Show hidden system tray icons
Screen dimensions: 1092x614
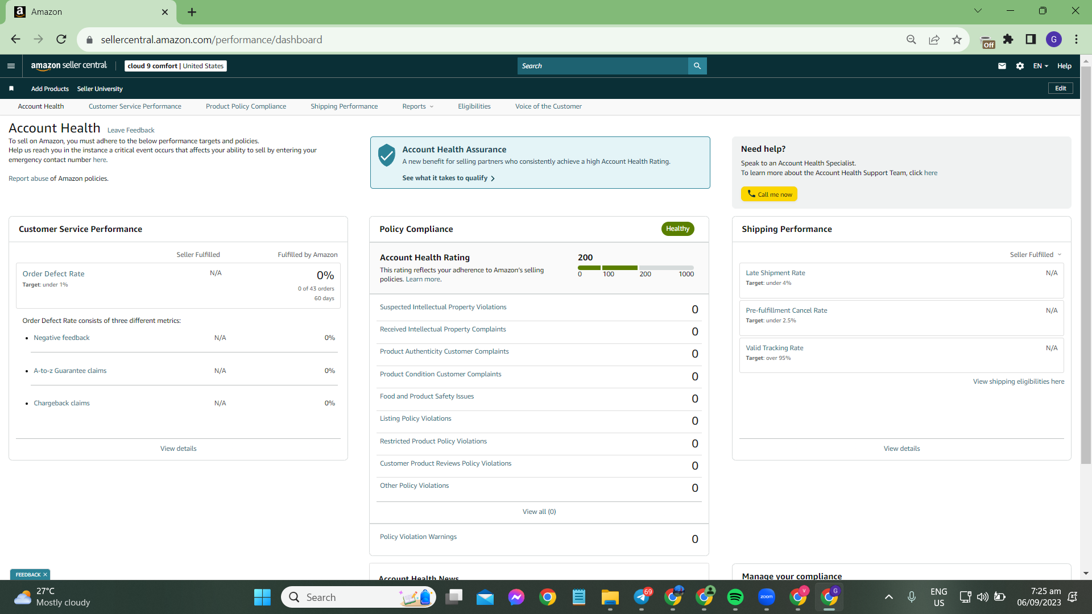(888, 597)
